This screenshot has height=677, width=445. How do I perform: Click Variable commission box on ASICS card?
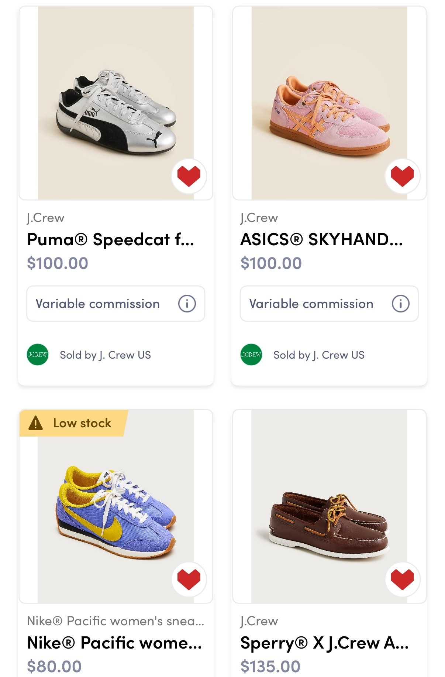(x=311, y=304)
